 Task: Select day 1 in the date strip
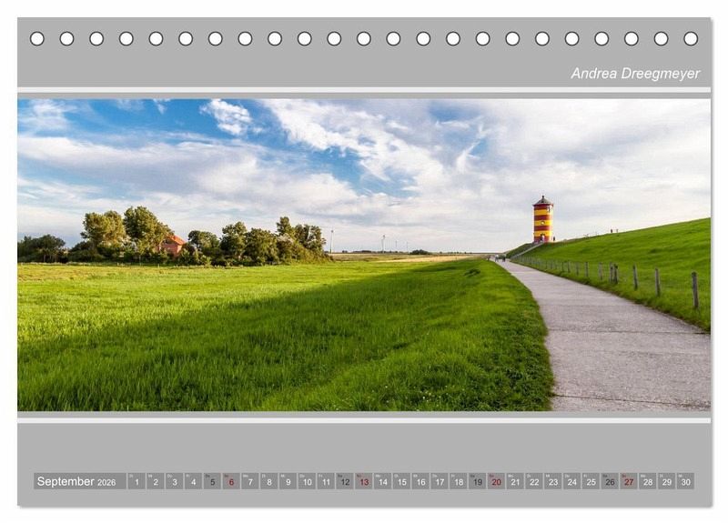pyautogui.click(x=136, y=481)
